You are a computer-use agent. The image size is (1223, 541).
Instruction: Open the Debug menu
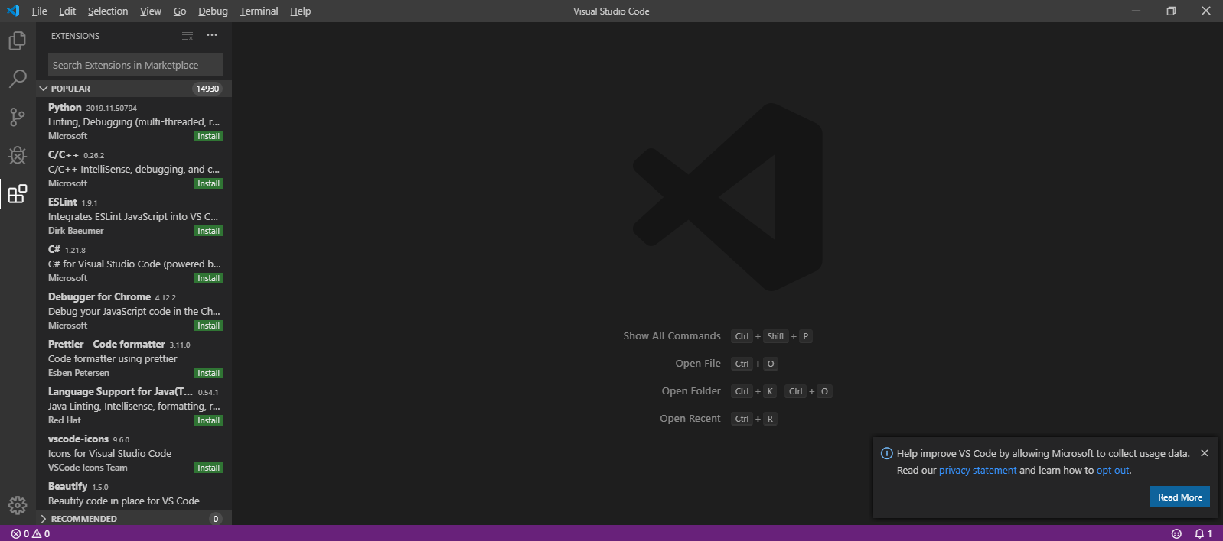[213, 11]
